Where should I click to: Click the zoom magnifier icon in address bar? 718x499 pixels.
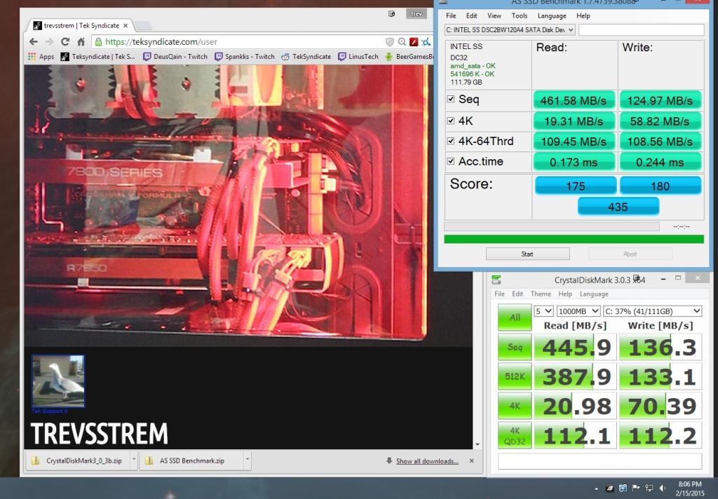point(402,42)
